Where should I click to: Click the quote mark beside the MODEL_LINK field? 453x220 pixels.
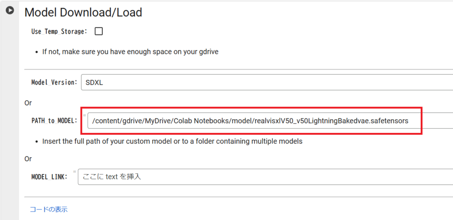75,172
